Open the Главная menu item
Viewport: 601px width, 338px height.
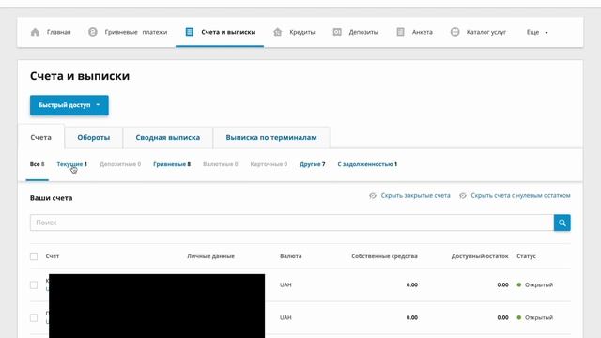(58, 32)
